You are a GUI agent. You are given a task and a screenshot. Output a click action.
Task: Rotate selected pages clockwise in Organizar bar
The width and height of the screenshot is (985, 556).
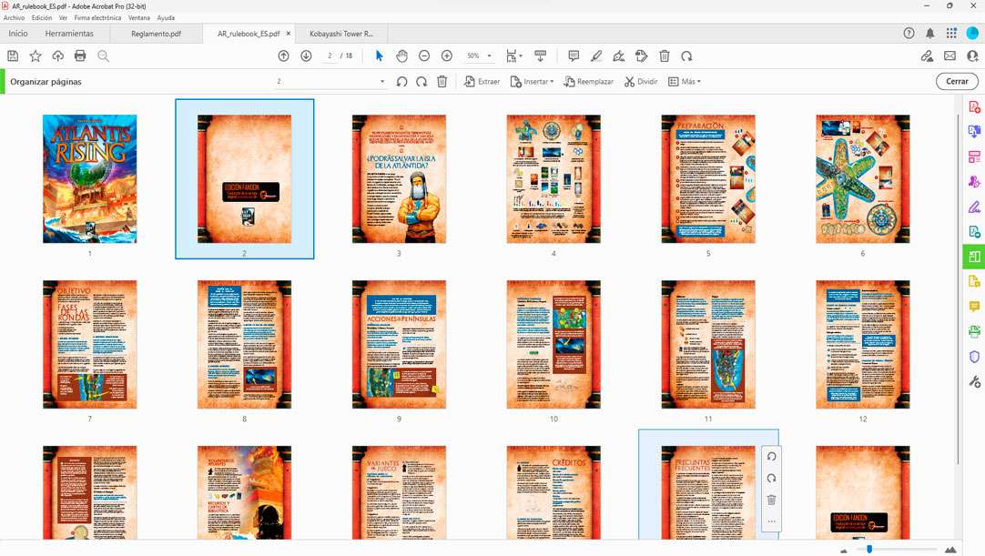(421, 82)
